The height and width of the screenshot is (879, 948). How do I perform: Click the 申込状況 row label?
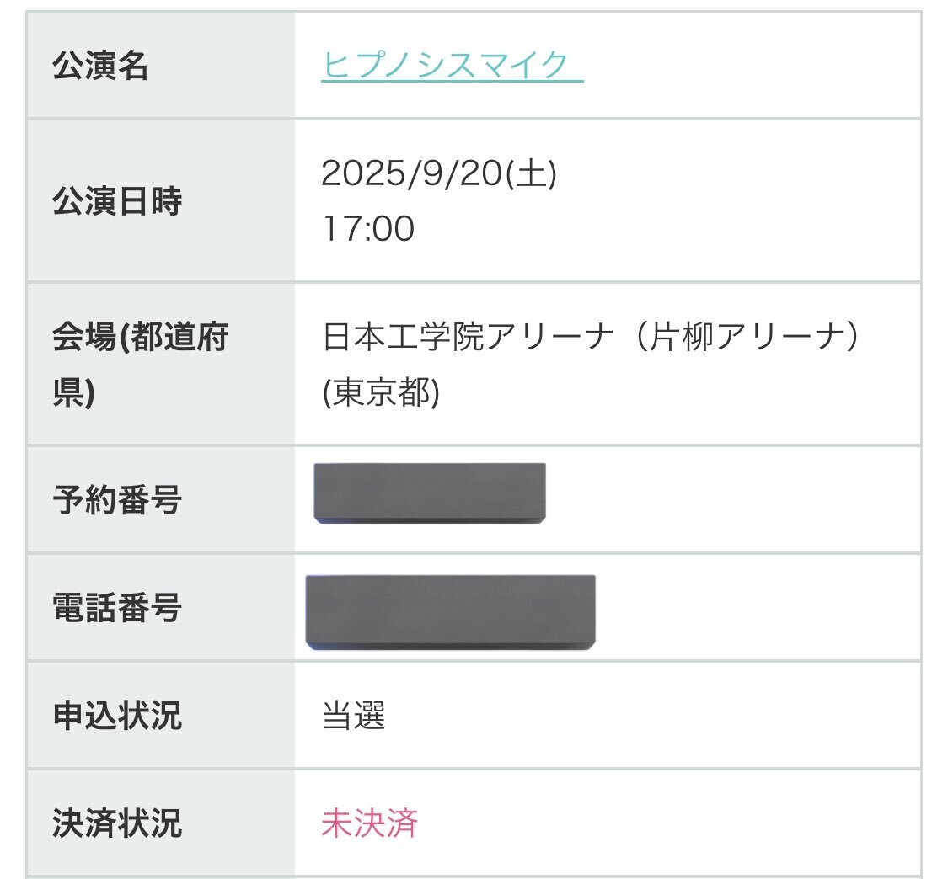pos(117,716)
